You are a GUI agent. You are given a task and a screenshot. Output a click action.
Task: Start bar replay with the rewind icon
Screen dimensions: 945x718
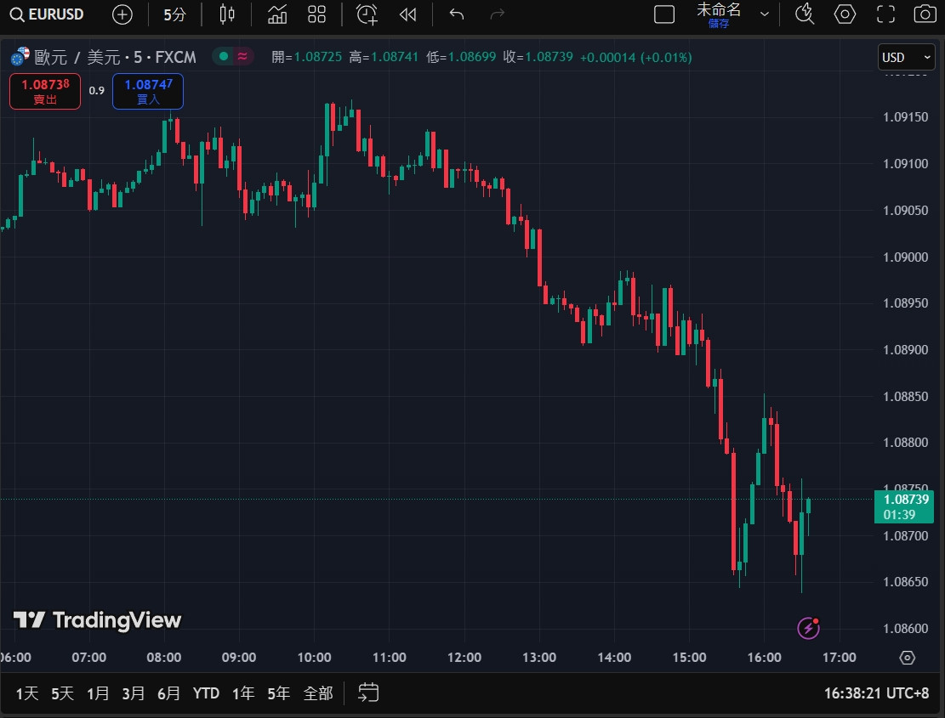point(408,14)
